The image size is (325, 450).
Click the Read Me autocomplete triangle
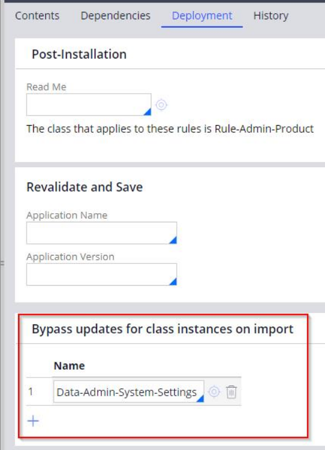pos(147,112)
